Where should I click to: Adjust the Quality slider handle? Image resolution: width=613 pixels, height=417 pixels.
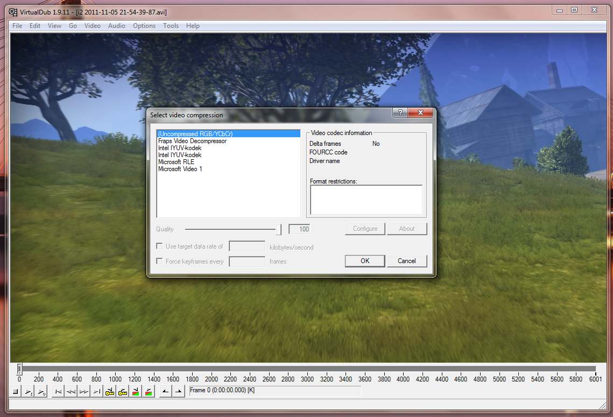click(x=278, y=229)
